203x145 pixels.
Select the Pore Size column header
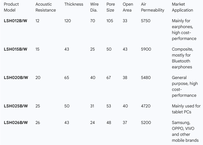(x=110, y=7)
